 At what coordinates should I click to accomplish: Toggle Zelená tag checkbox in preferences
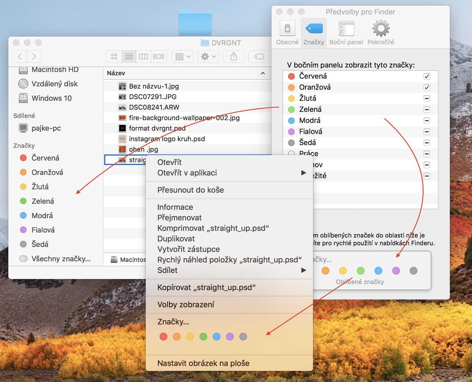[x=427, y=110]
